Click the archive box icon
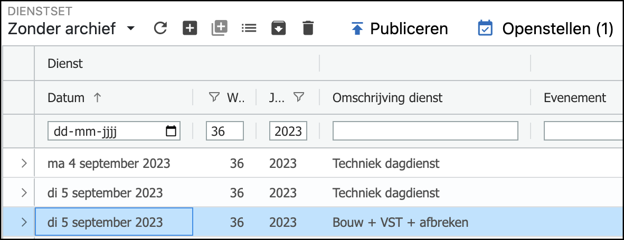Screen dimensions: 624x240 click(x=278, y=28)
